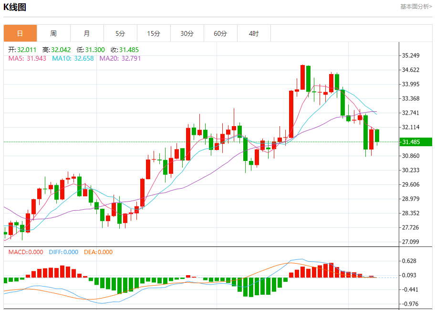Click the 27.726 price axis label
Image resolution: width=435 pixels, height=310 pixels.
pyautogui.click(x=411, y=227)
